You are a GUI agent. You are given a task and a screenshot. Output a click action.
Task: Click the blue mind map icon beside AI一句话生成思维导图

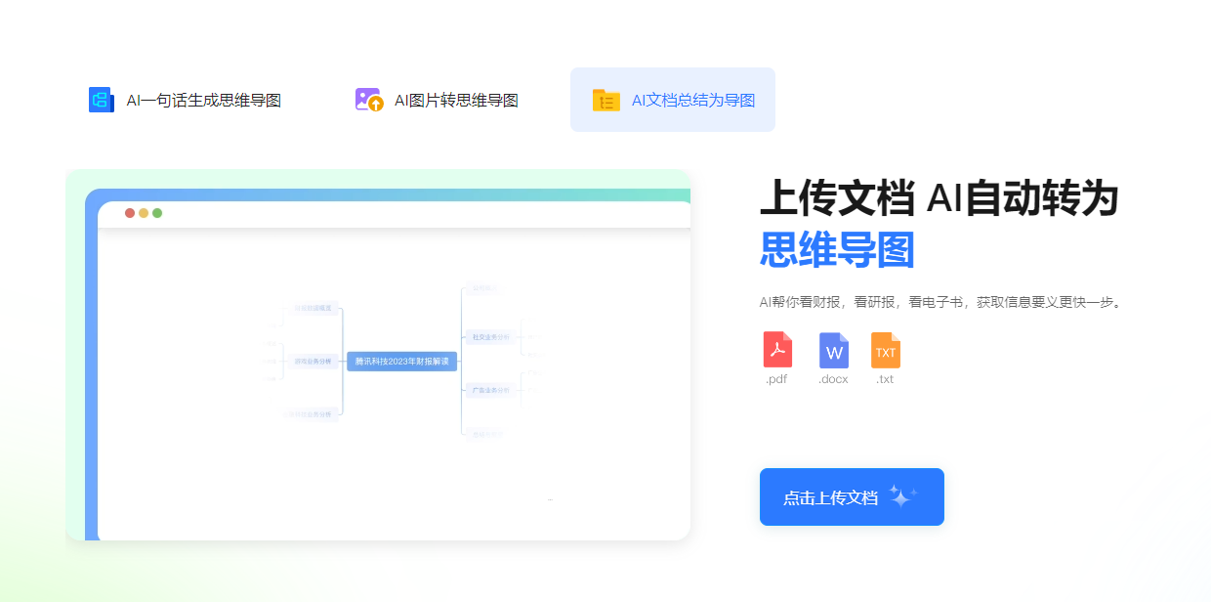[x=101, y=100]
